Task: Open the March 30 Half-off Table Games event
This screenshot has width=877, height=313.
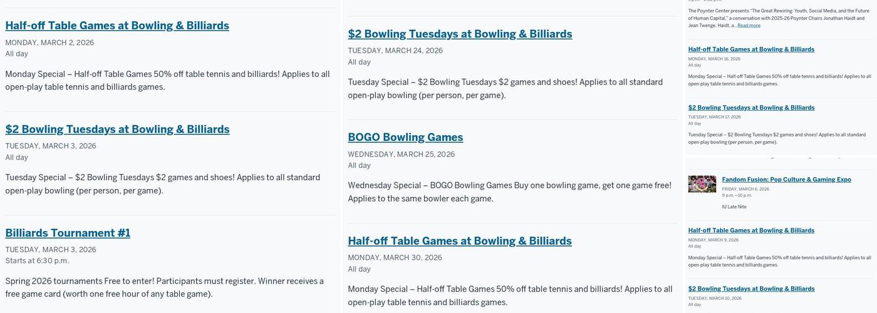Action: coord(460,241)
